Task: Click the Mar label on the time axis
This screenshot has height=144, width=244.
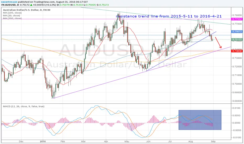Action: [x=84, y=141]
